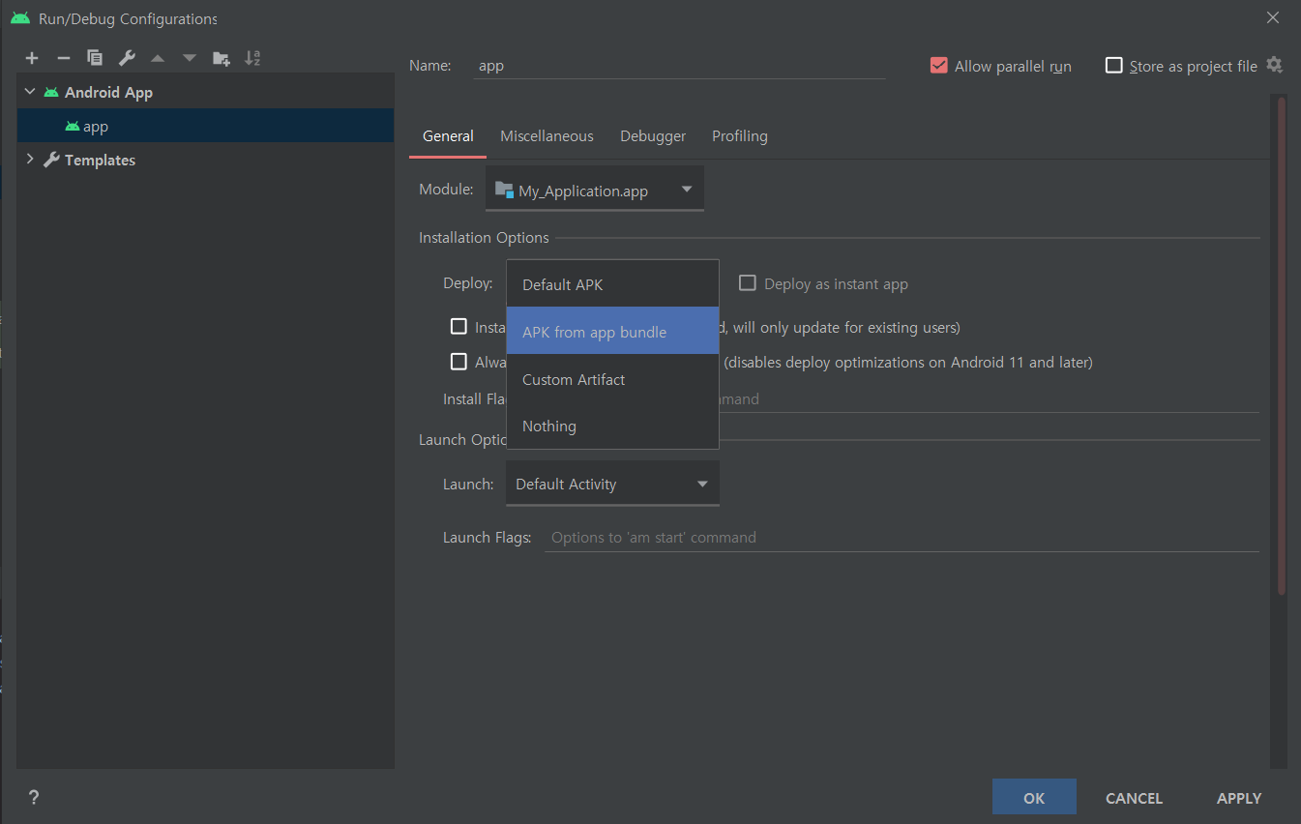Viewport: 1301px width, 824px height.
Task: Click the Installation Options section label
Action: 484,237
